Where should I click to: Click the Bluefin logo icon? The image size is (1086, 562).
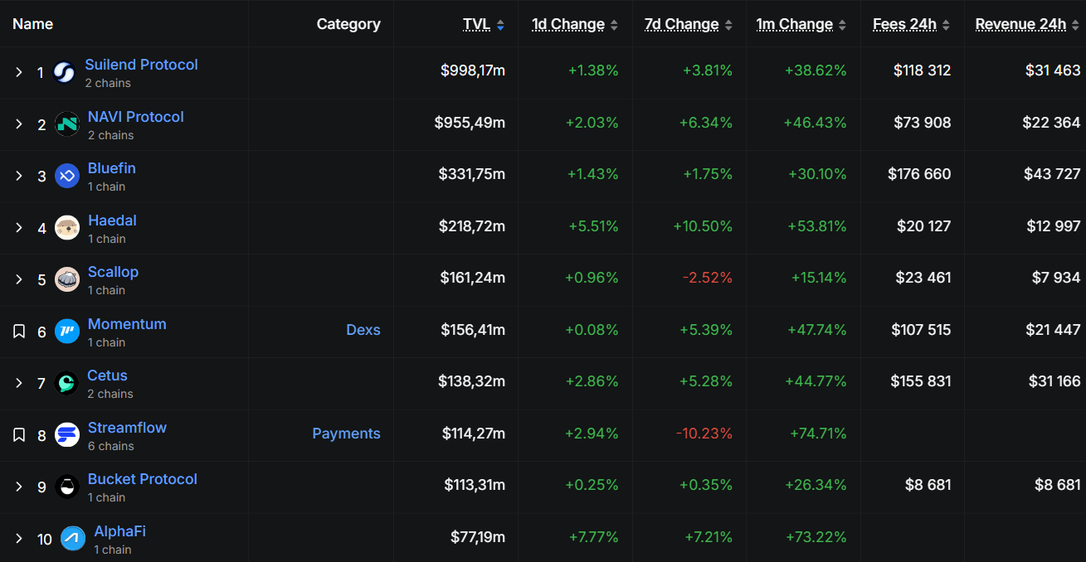tap(67, 176)
